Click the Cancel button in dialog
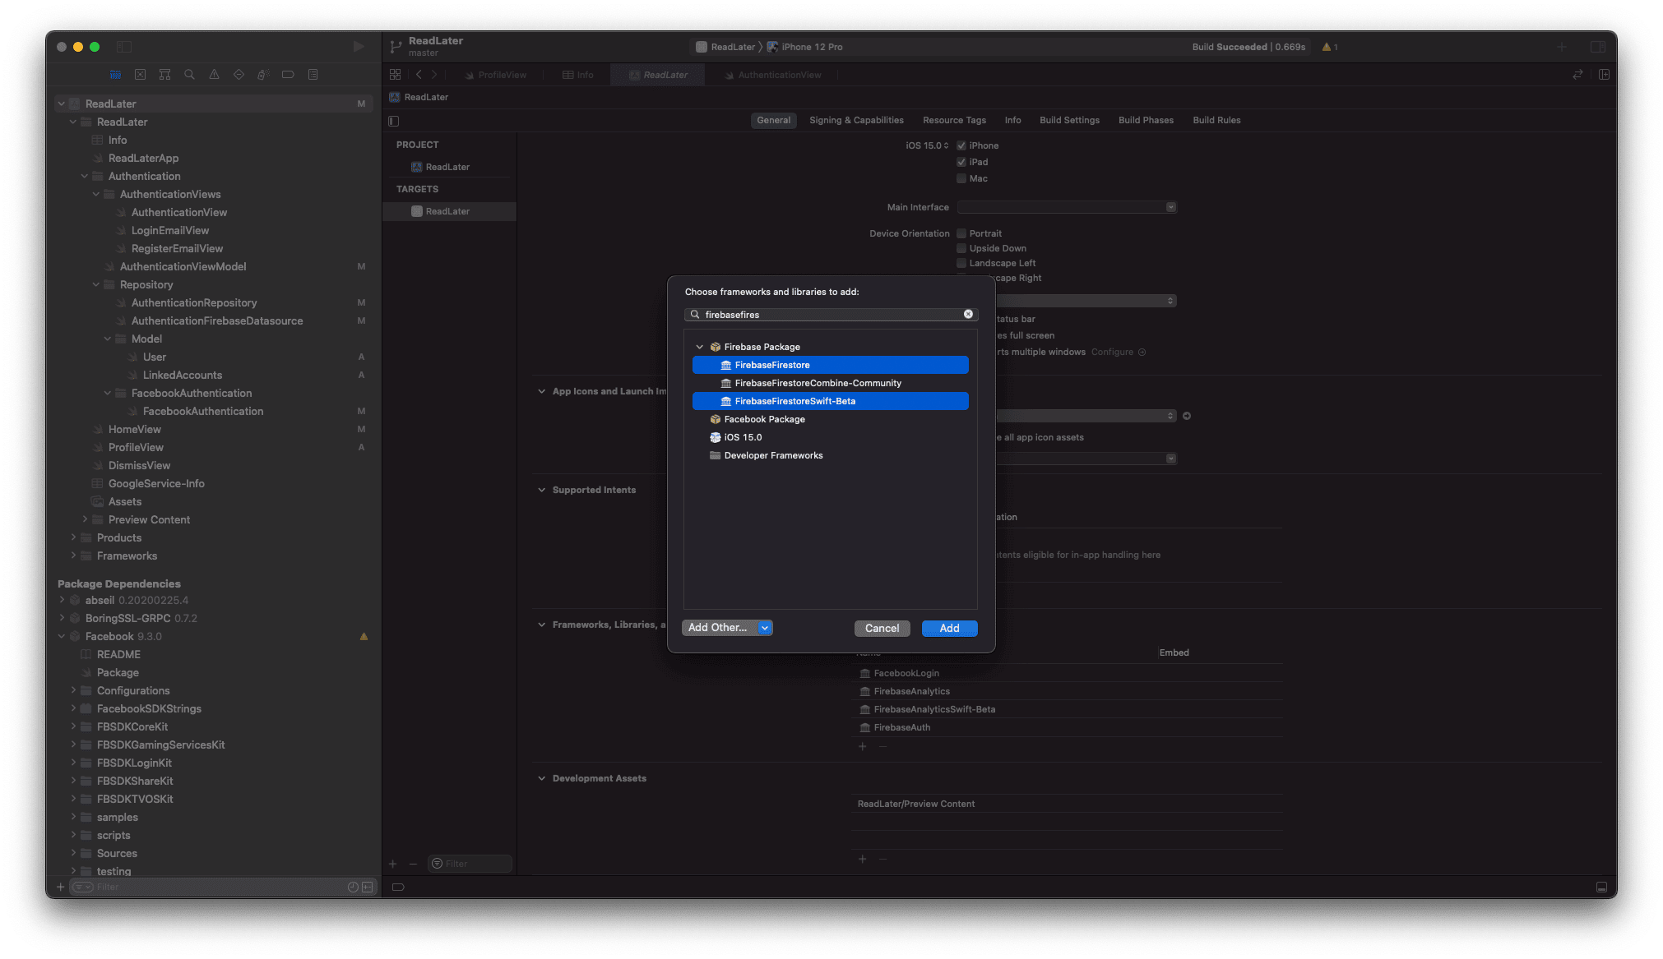Viewport: 1663px width, 959px height. (x=882, y=628)
